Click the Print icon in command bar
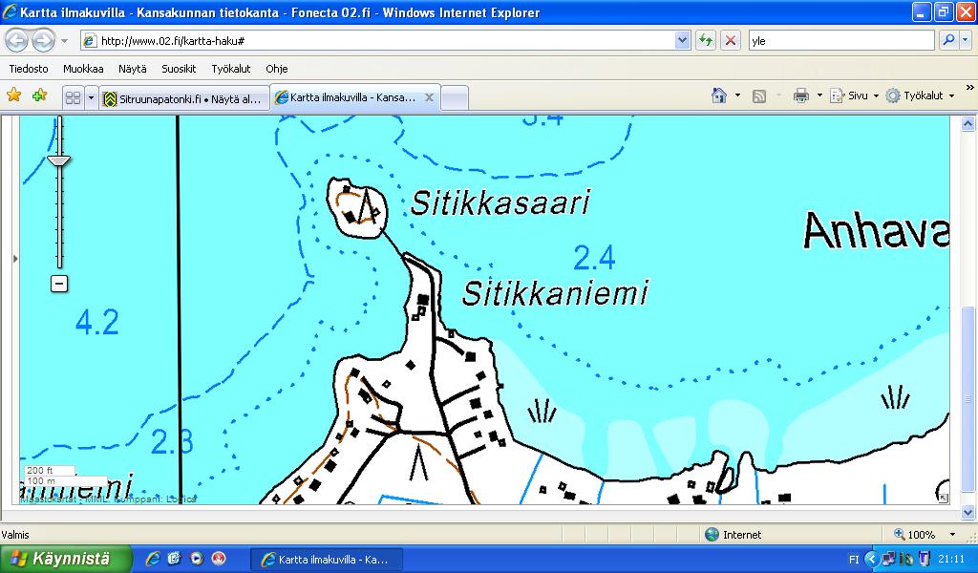 (800, 95)
